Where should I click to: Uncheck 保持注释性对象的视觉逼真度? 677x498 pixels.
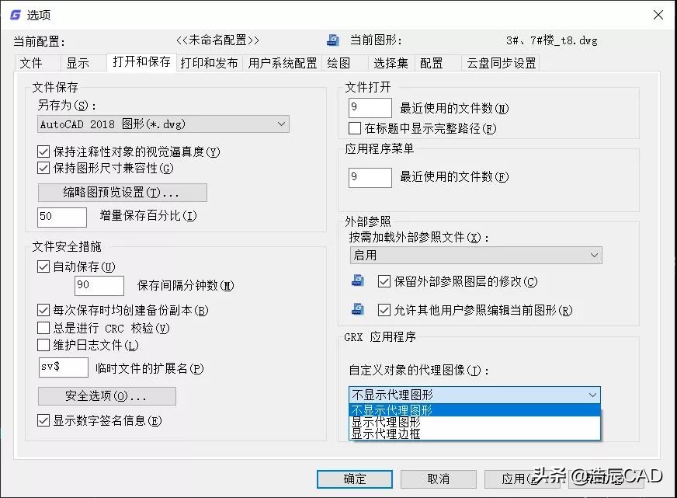coord(43,151)
